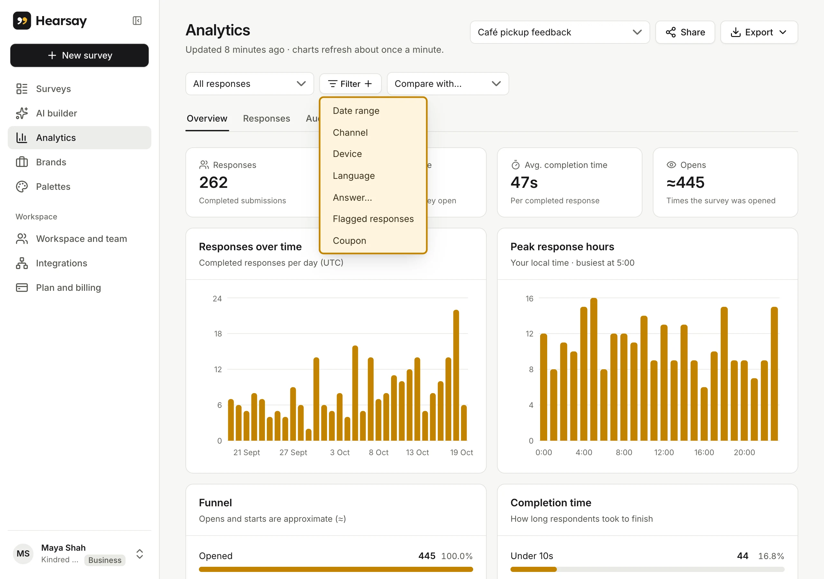The image size is (824, 579).
Task: Click the tallest bar near 19 Oct
Action: [x=456, y=375]
